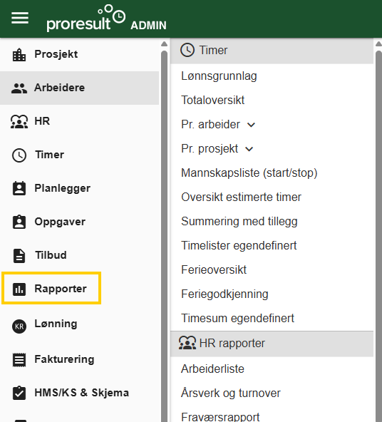This screenshot has width=382, height=422.
Task: Click the Tilbud document icon
Action: tap(19, 256)
